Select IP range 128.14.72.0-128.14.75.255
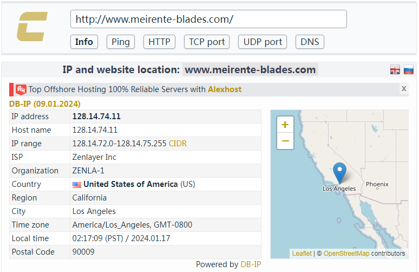Screen dimensions: 419x272 119,144
